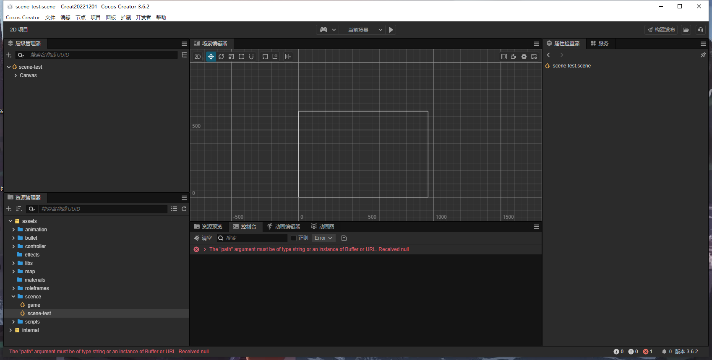Select the Move transform tool

(211, 57)
